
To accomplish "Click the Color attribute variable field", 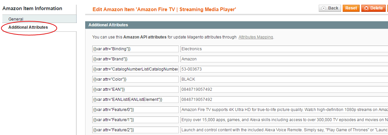I will click(x=135, y=79).
